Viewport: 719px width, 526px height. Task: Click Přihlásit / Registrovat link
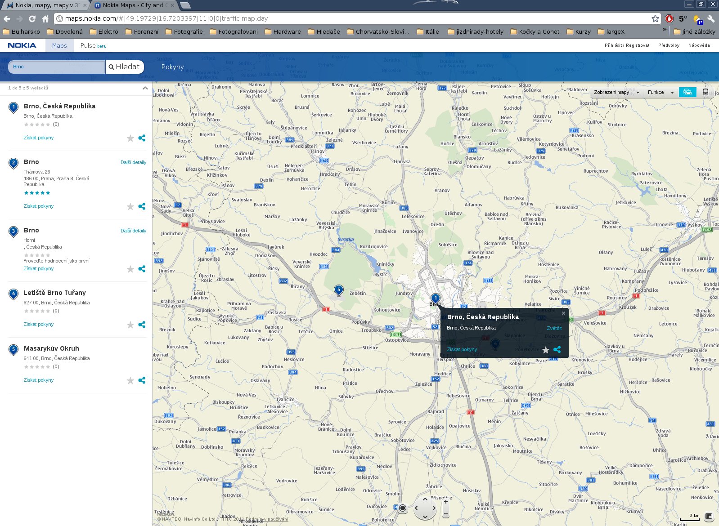click(627, 45)
